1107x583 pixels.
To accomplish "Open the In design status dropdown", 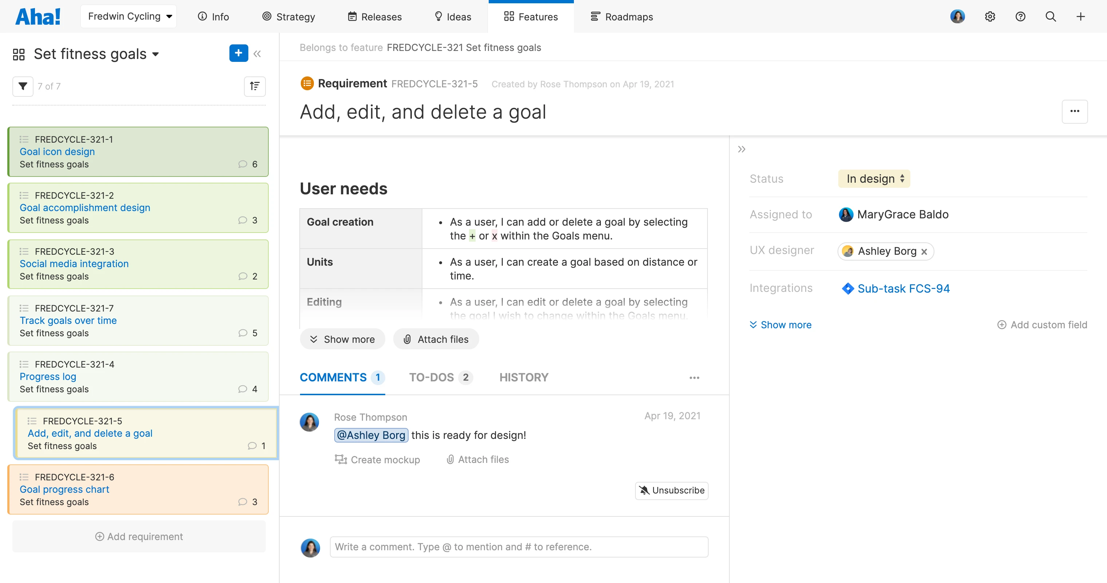I will click(x=874, y=179).
